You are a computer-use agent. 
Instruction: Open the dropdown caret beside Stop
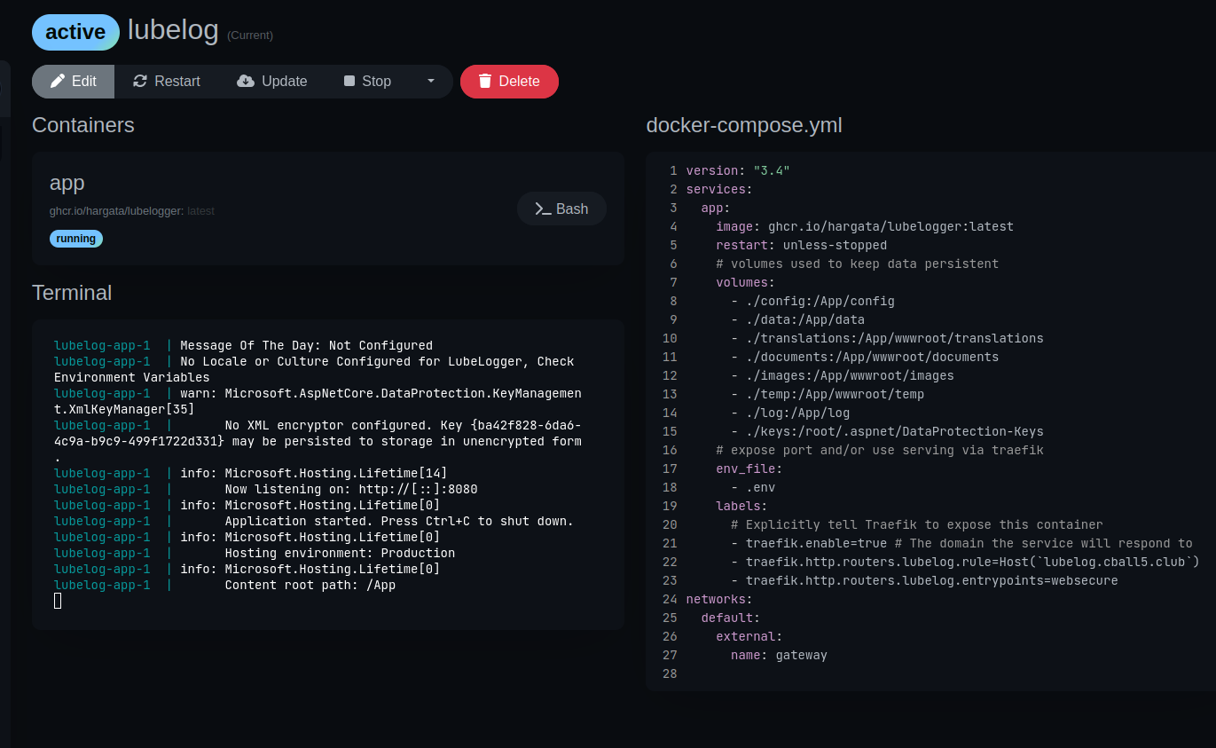[x=431, y=82]
